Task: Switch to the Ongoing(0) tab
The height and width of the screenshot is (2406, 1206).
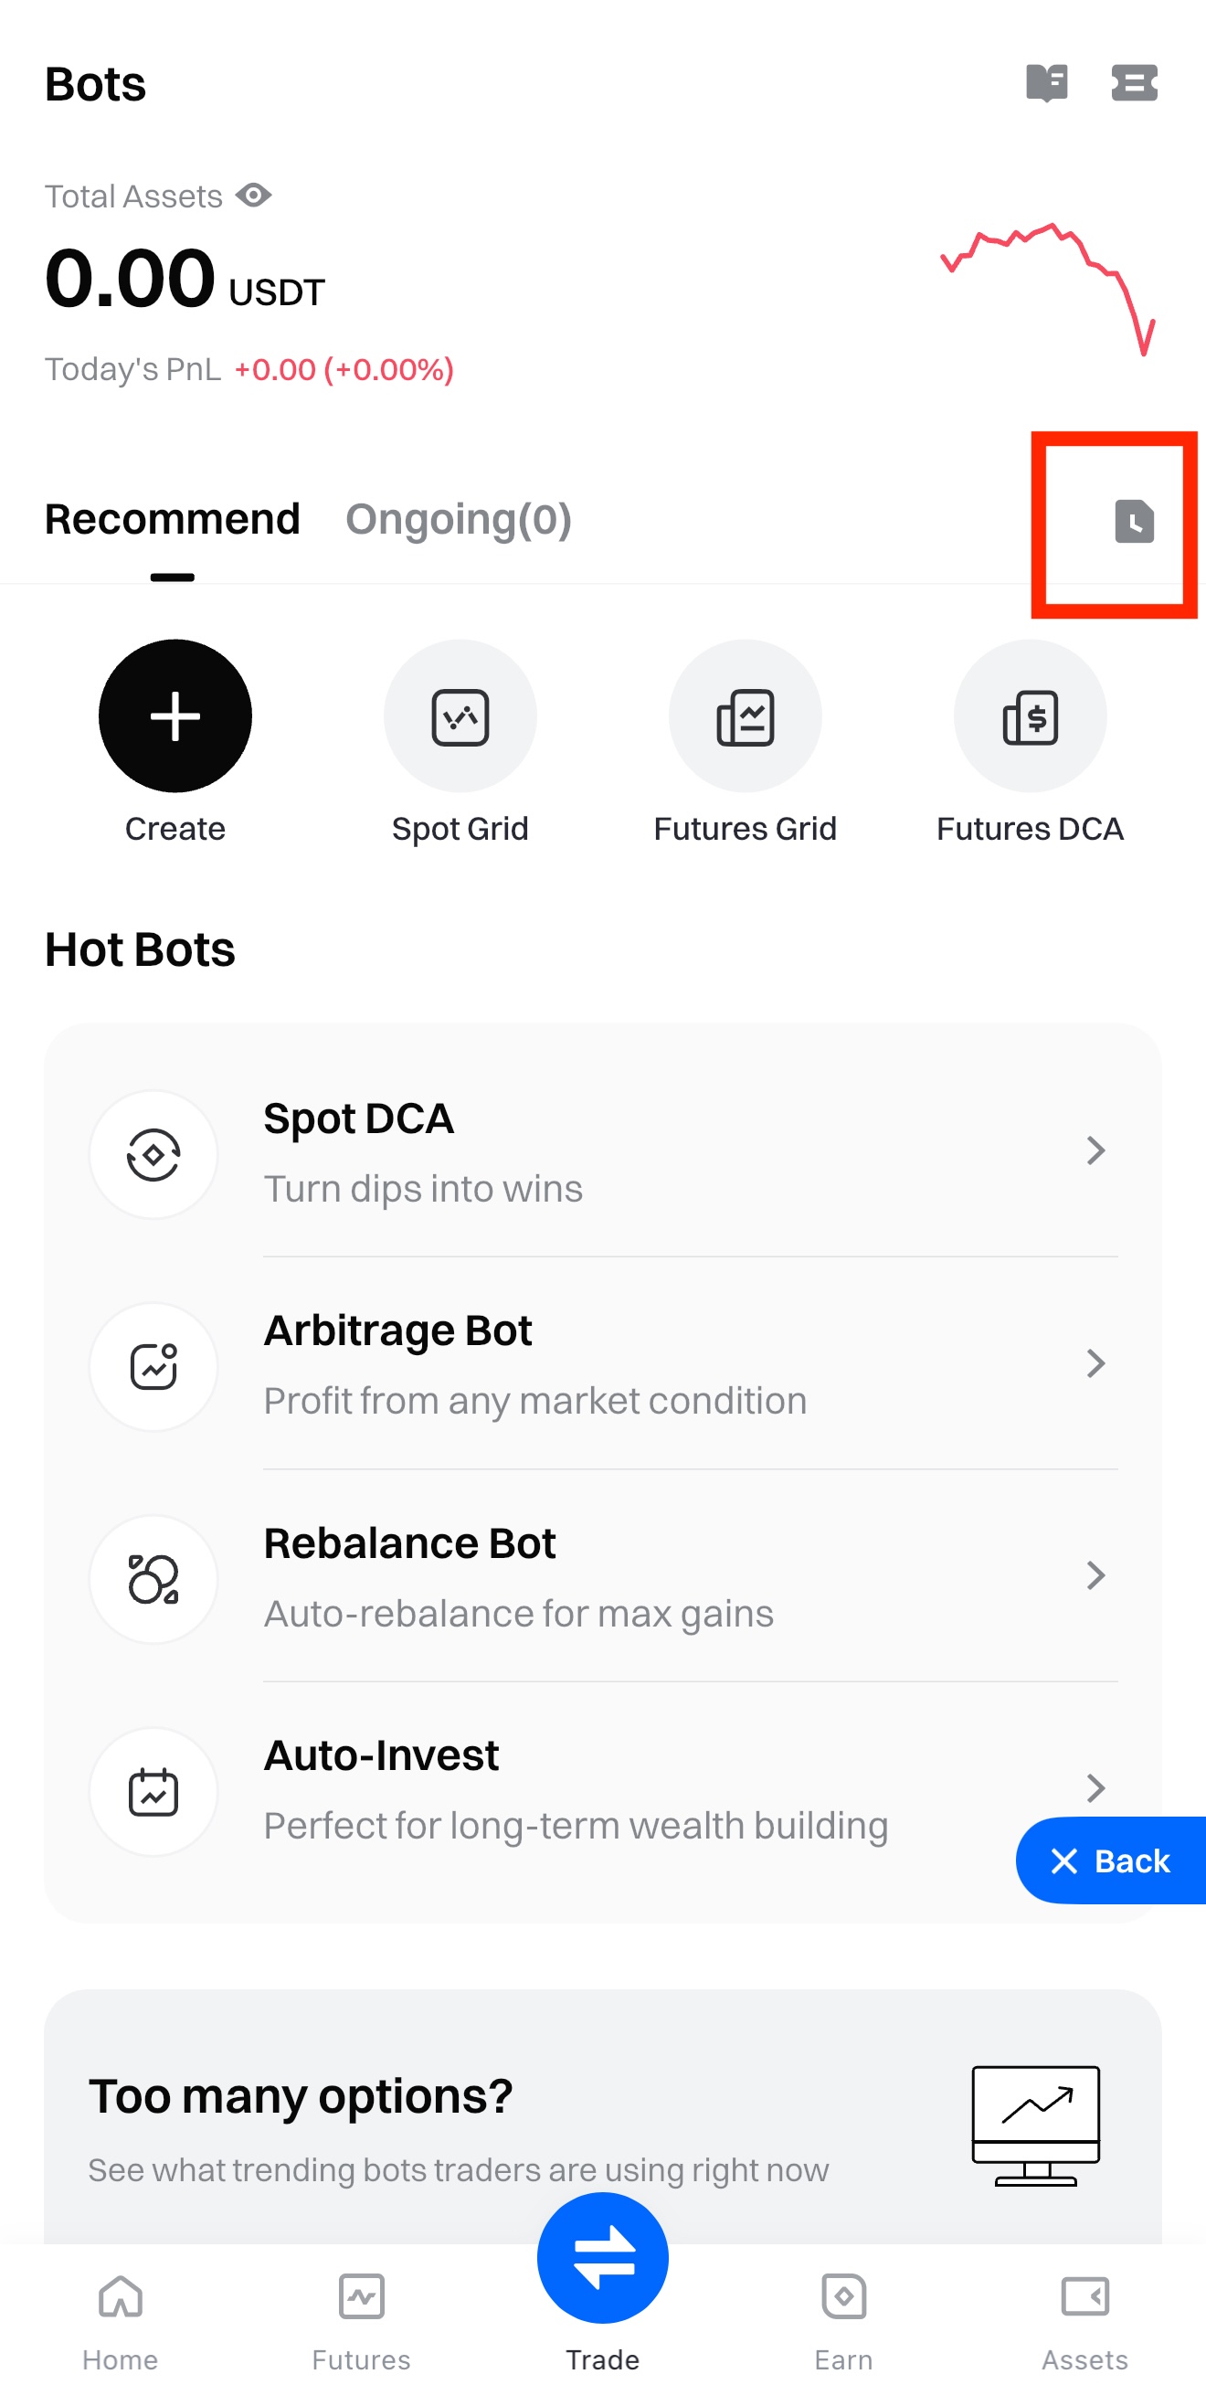Action: tap(458, 519)
